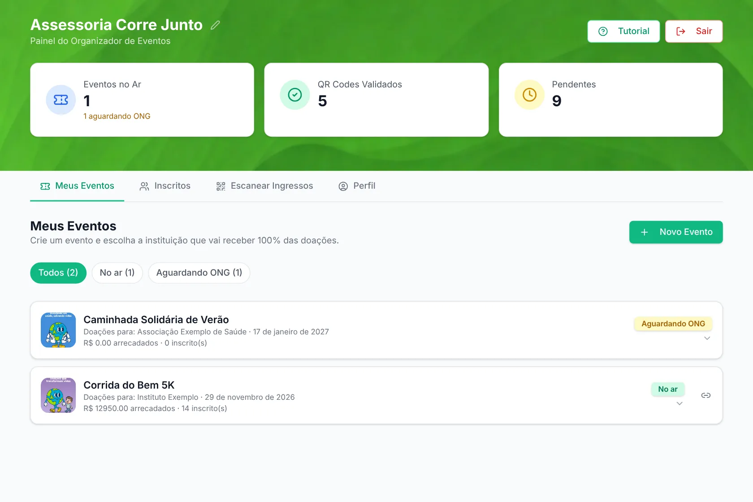
Task: Click the clock icon in Pendentes card
Action: coord(529,95)
